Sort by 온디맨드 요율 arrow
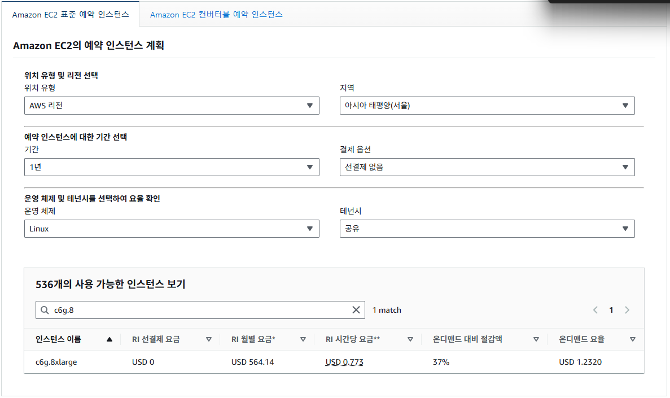Screen dimensions: 670x398 tap(633, 339)
